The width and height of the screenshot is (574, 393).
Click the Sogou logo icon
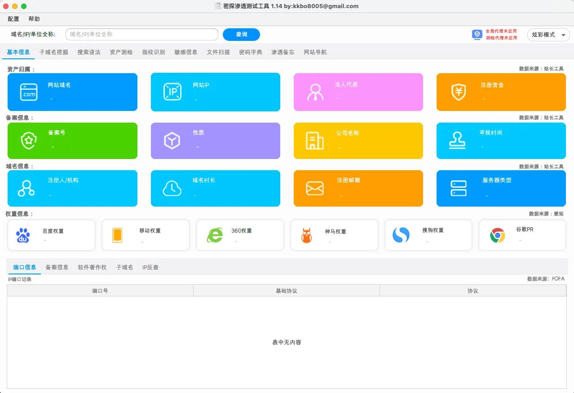click(401, 235)
